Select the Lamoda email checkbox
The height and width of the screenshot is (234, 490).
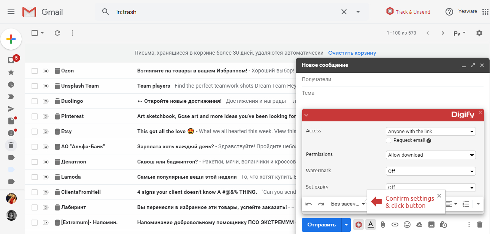35,177
